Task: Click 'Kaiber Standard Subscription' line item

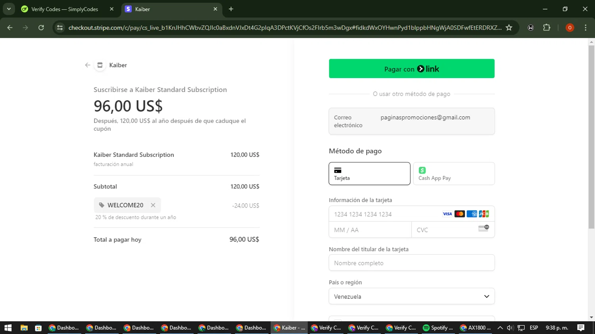Action: pos(134,155)
